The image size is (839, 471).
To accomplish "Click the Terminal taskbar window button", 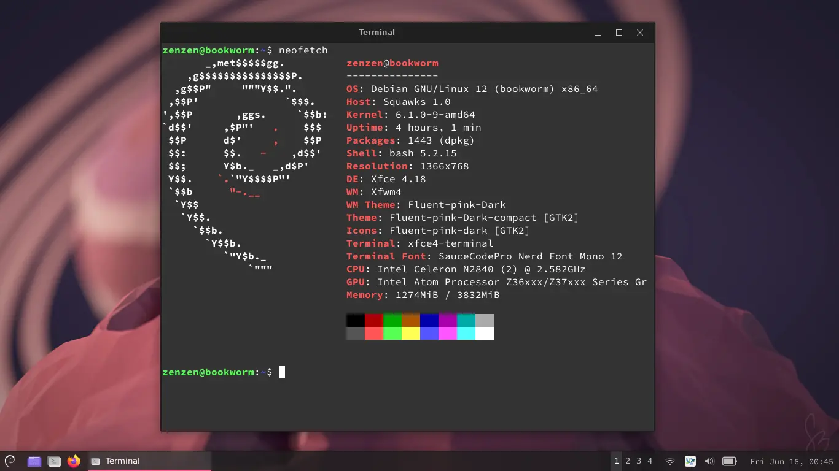I will [149, 461].
